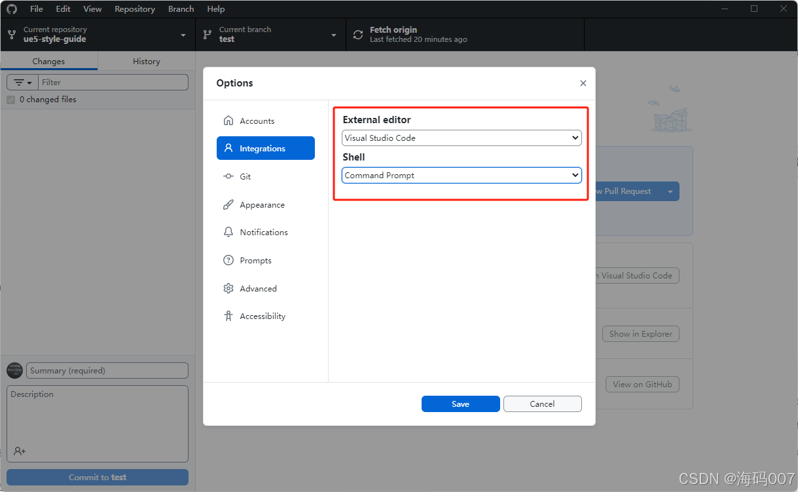Click the External editor heading text
The width and height of the screenshot is (798, 492).
tap(377, 120)
